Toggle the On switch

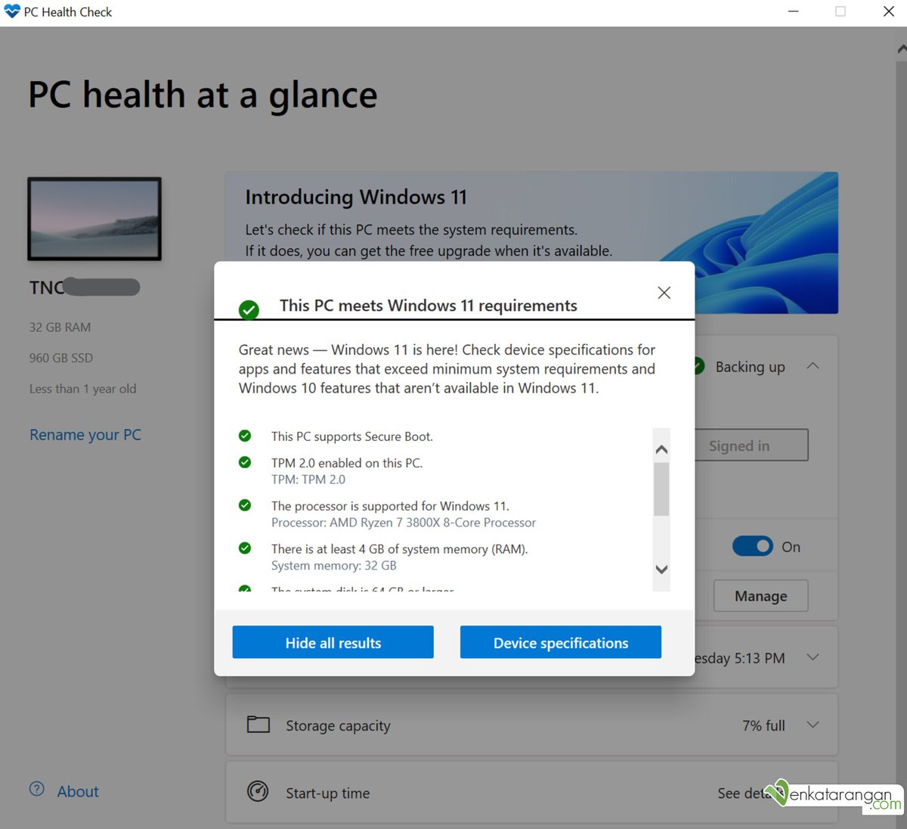click(x=753, y=546)
